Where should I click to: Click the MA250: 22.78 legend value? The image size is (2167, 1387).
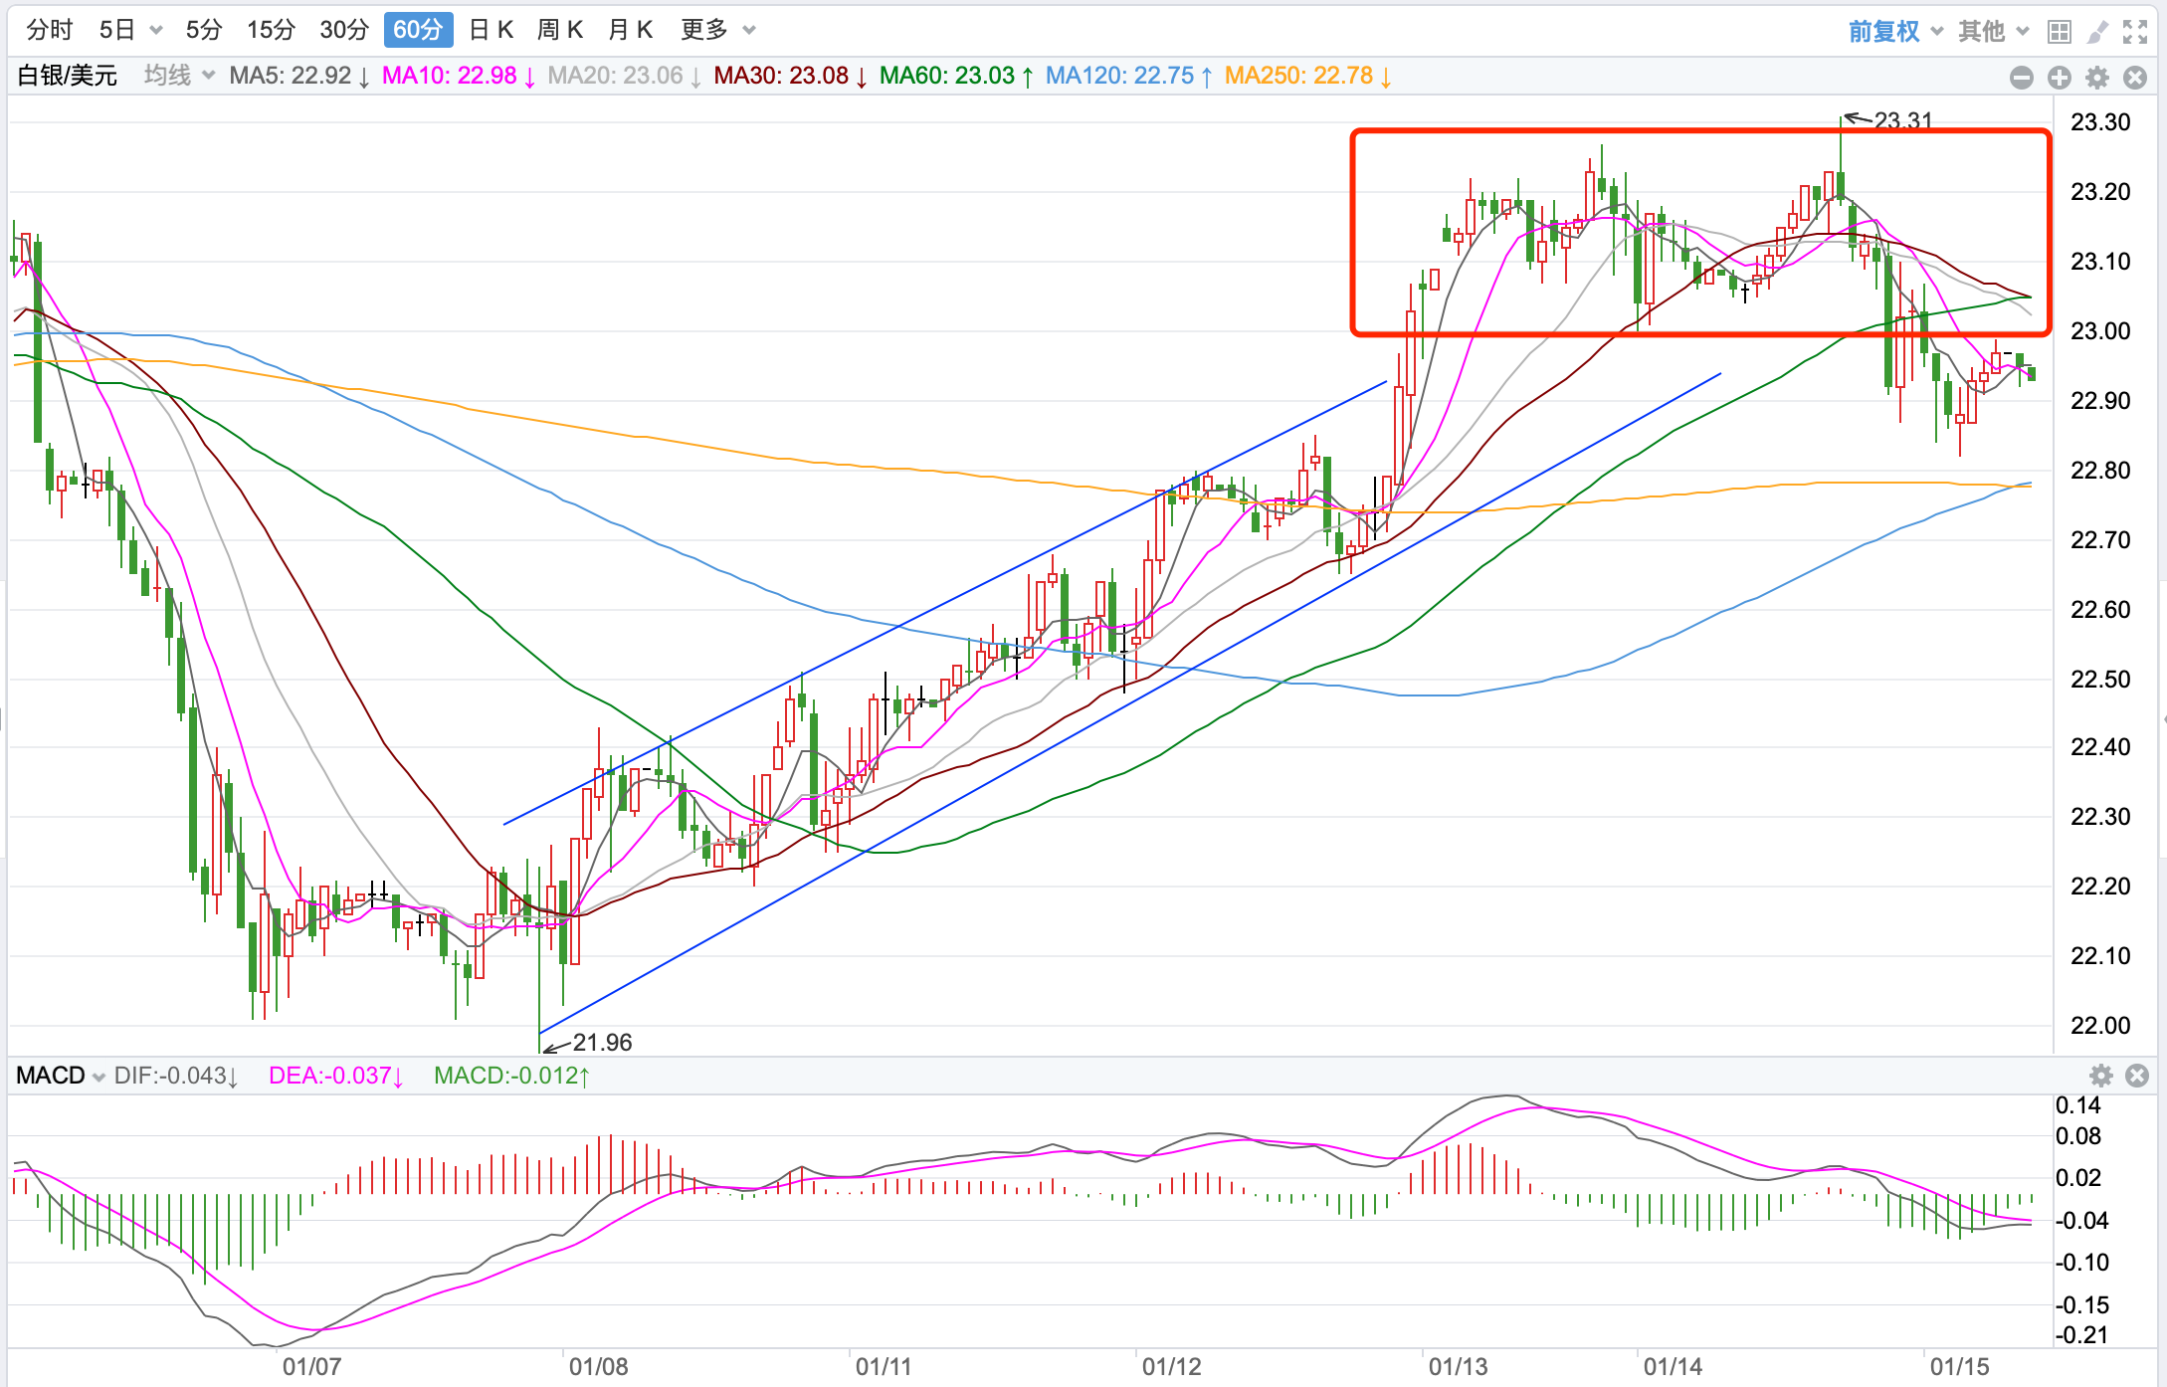coord(1308,76)
